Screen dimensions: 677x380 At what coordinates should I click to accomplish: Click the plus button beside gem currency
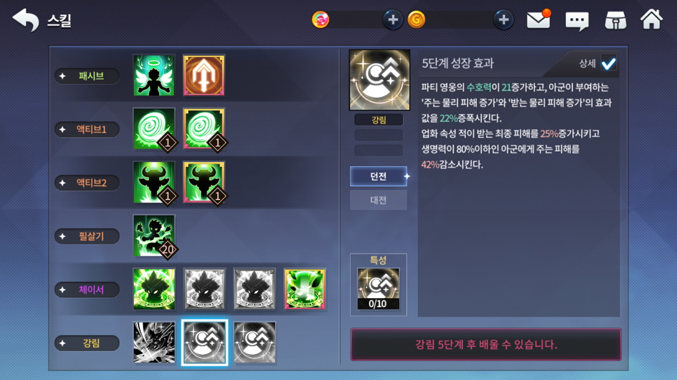pyautogui.click(x=393, y=20)
